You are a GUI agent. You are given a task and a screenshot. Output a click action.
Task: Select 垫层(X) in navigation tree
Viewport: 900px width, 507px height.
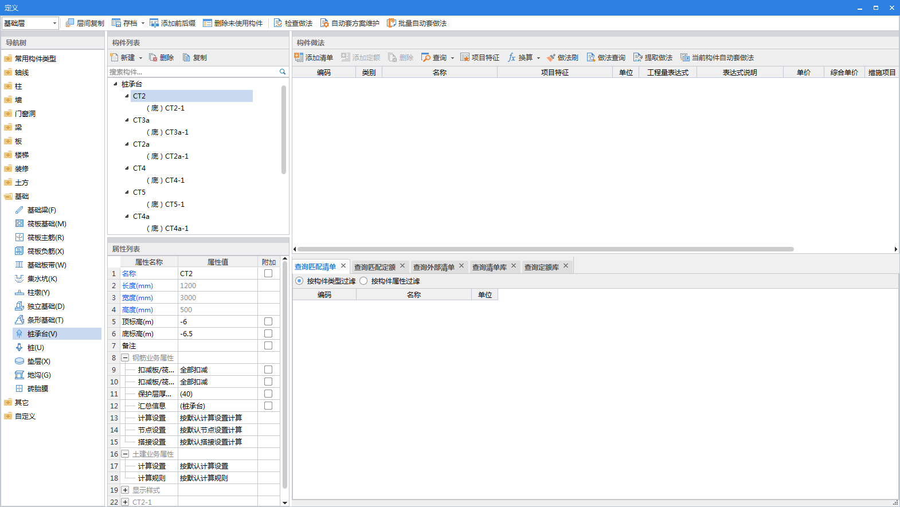point(38,361)
